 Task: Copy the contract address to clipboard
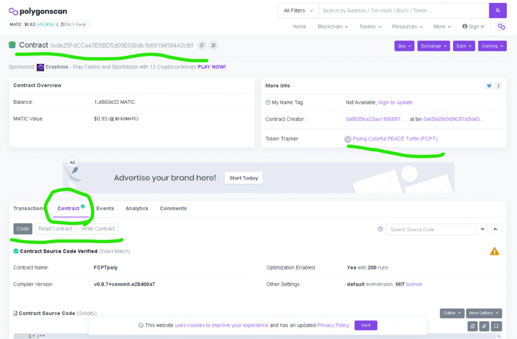click(x=201, y=45)
